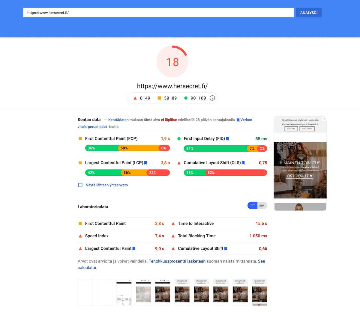
Task: Click the flag icon beside lab Largest Contentful Paint
Action: click(134, 248)
